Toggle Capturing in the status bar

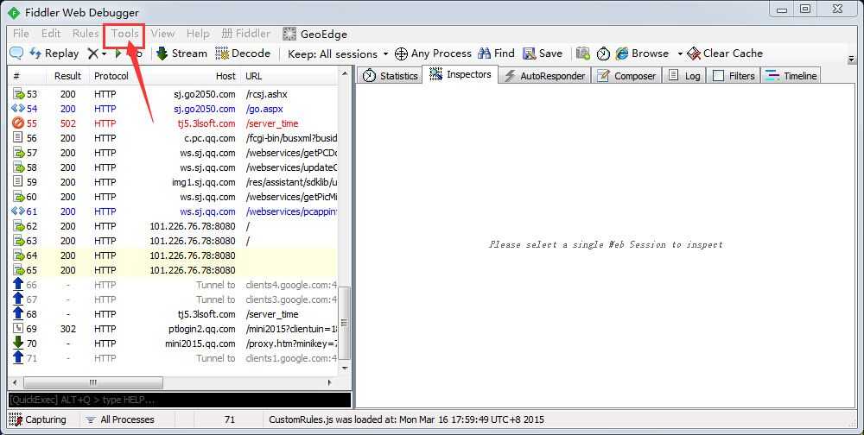(x=37, y=419)
